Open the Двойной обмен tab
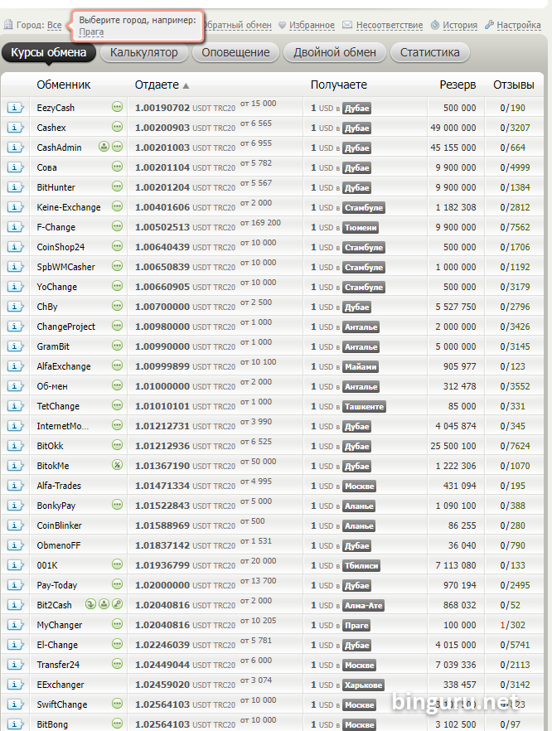 pyautogui.click(x=335, y=52)
